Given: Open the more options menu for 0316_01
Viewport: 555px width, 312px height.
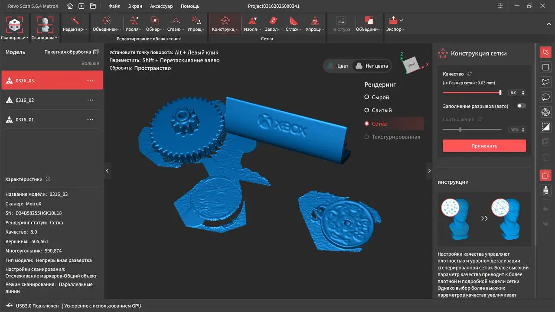Looking at the screenshot, I should point(90,120).
